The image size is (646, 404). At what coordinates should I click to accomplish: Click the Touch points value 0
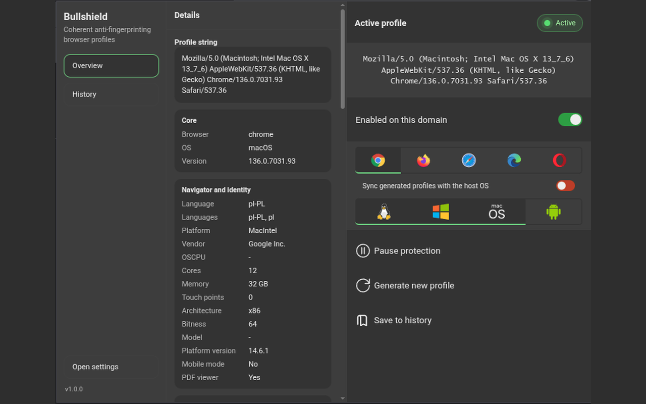pyautogui.click(x=250, y=297)
